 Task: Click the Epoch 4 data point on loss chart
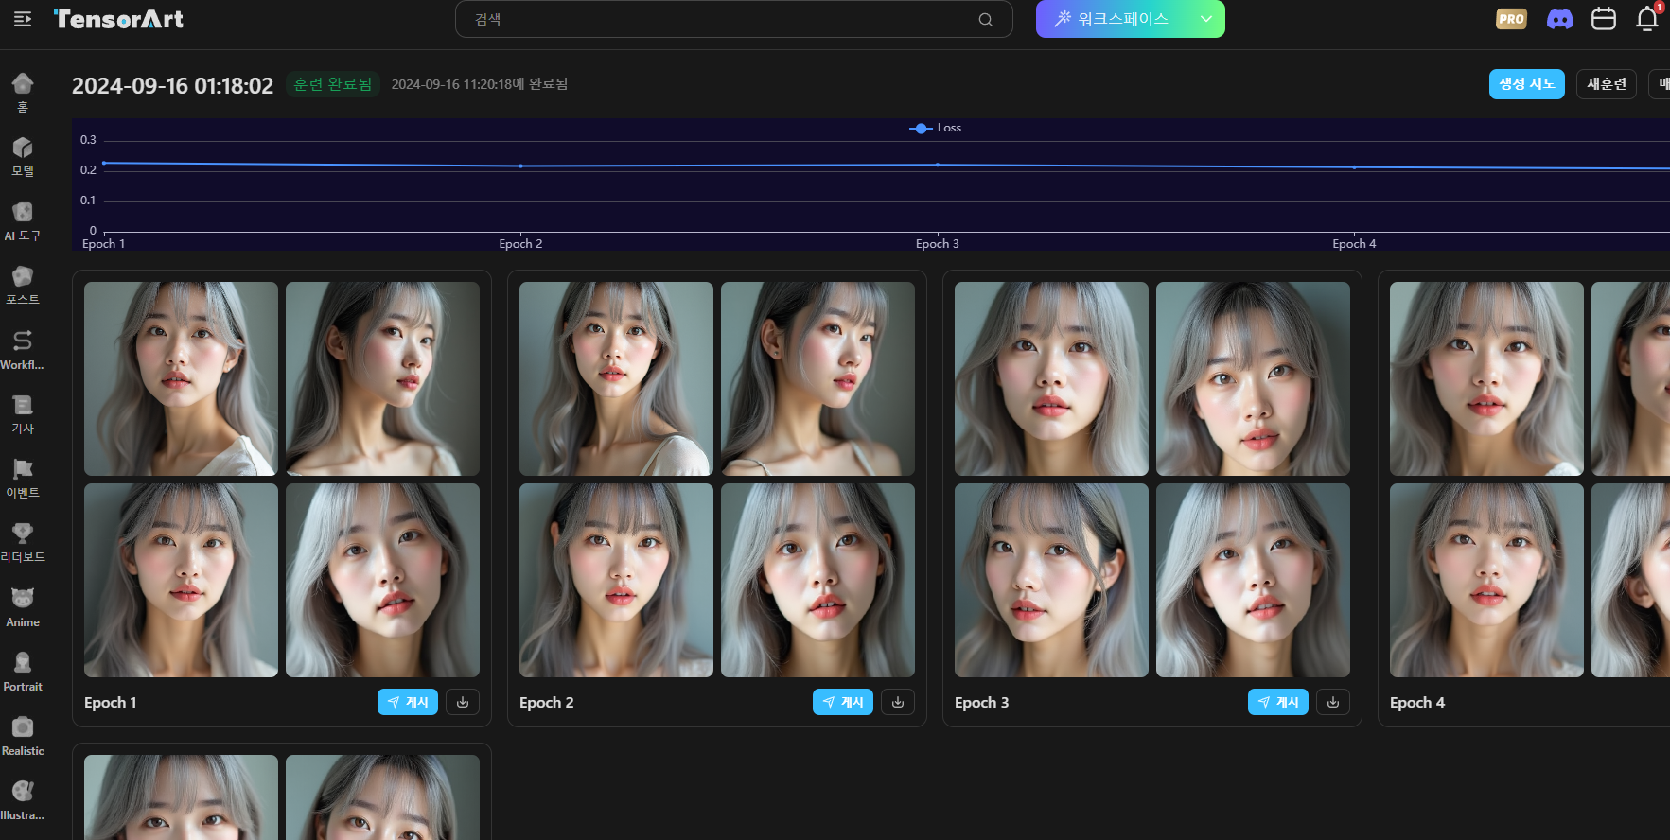click(1354, 167)
